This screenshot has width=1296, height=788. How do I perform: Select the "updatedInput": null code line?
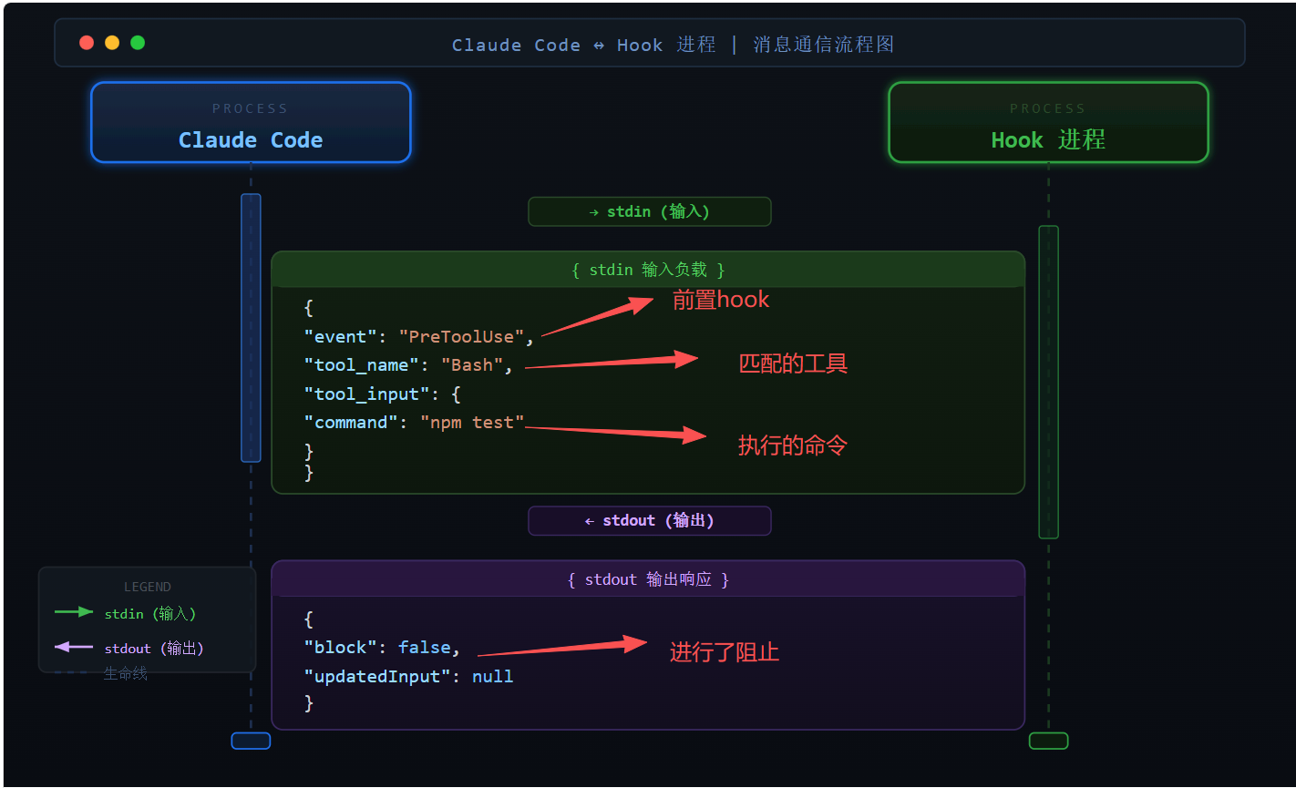tap(409, 677)
